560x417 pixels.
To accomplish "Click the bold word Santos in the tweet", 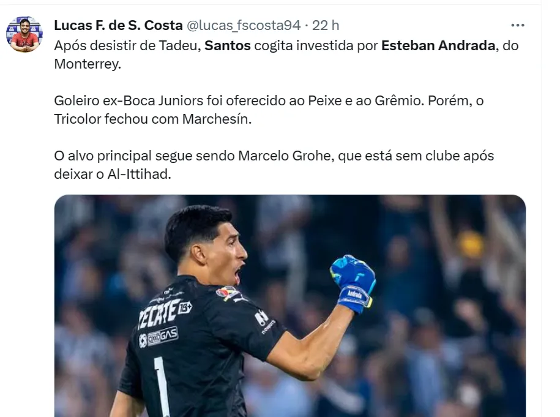I will pyautogui.click(x=228, y=46).
